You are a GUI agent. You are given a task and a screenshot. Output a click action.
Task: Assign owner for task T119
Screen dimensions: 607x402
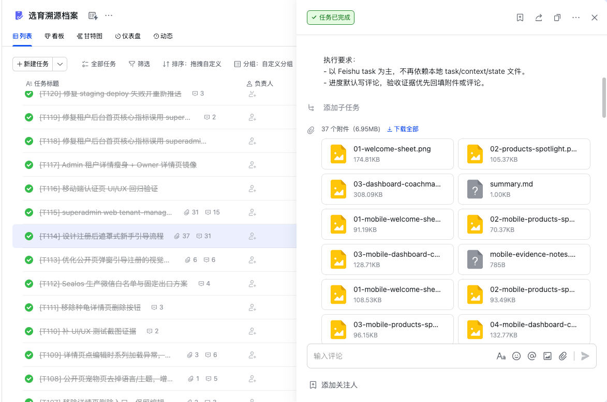click(x=253, y=117)
